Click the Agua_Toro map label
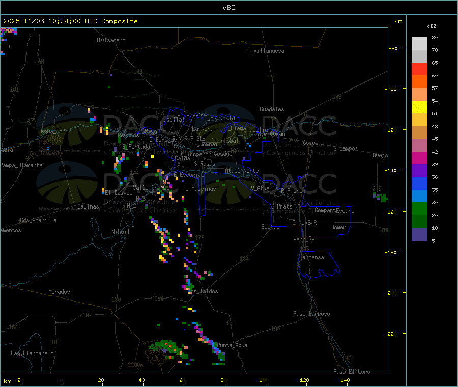Viewport: 458px width, 387px height. point(54,131)
